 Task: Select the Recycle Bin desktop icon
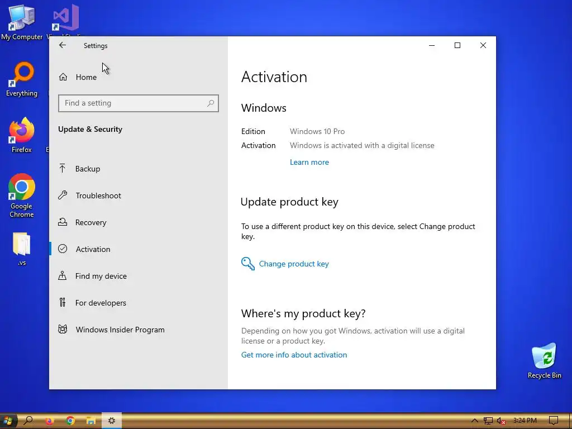[544, 361]
